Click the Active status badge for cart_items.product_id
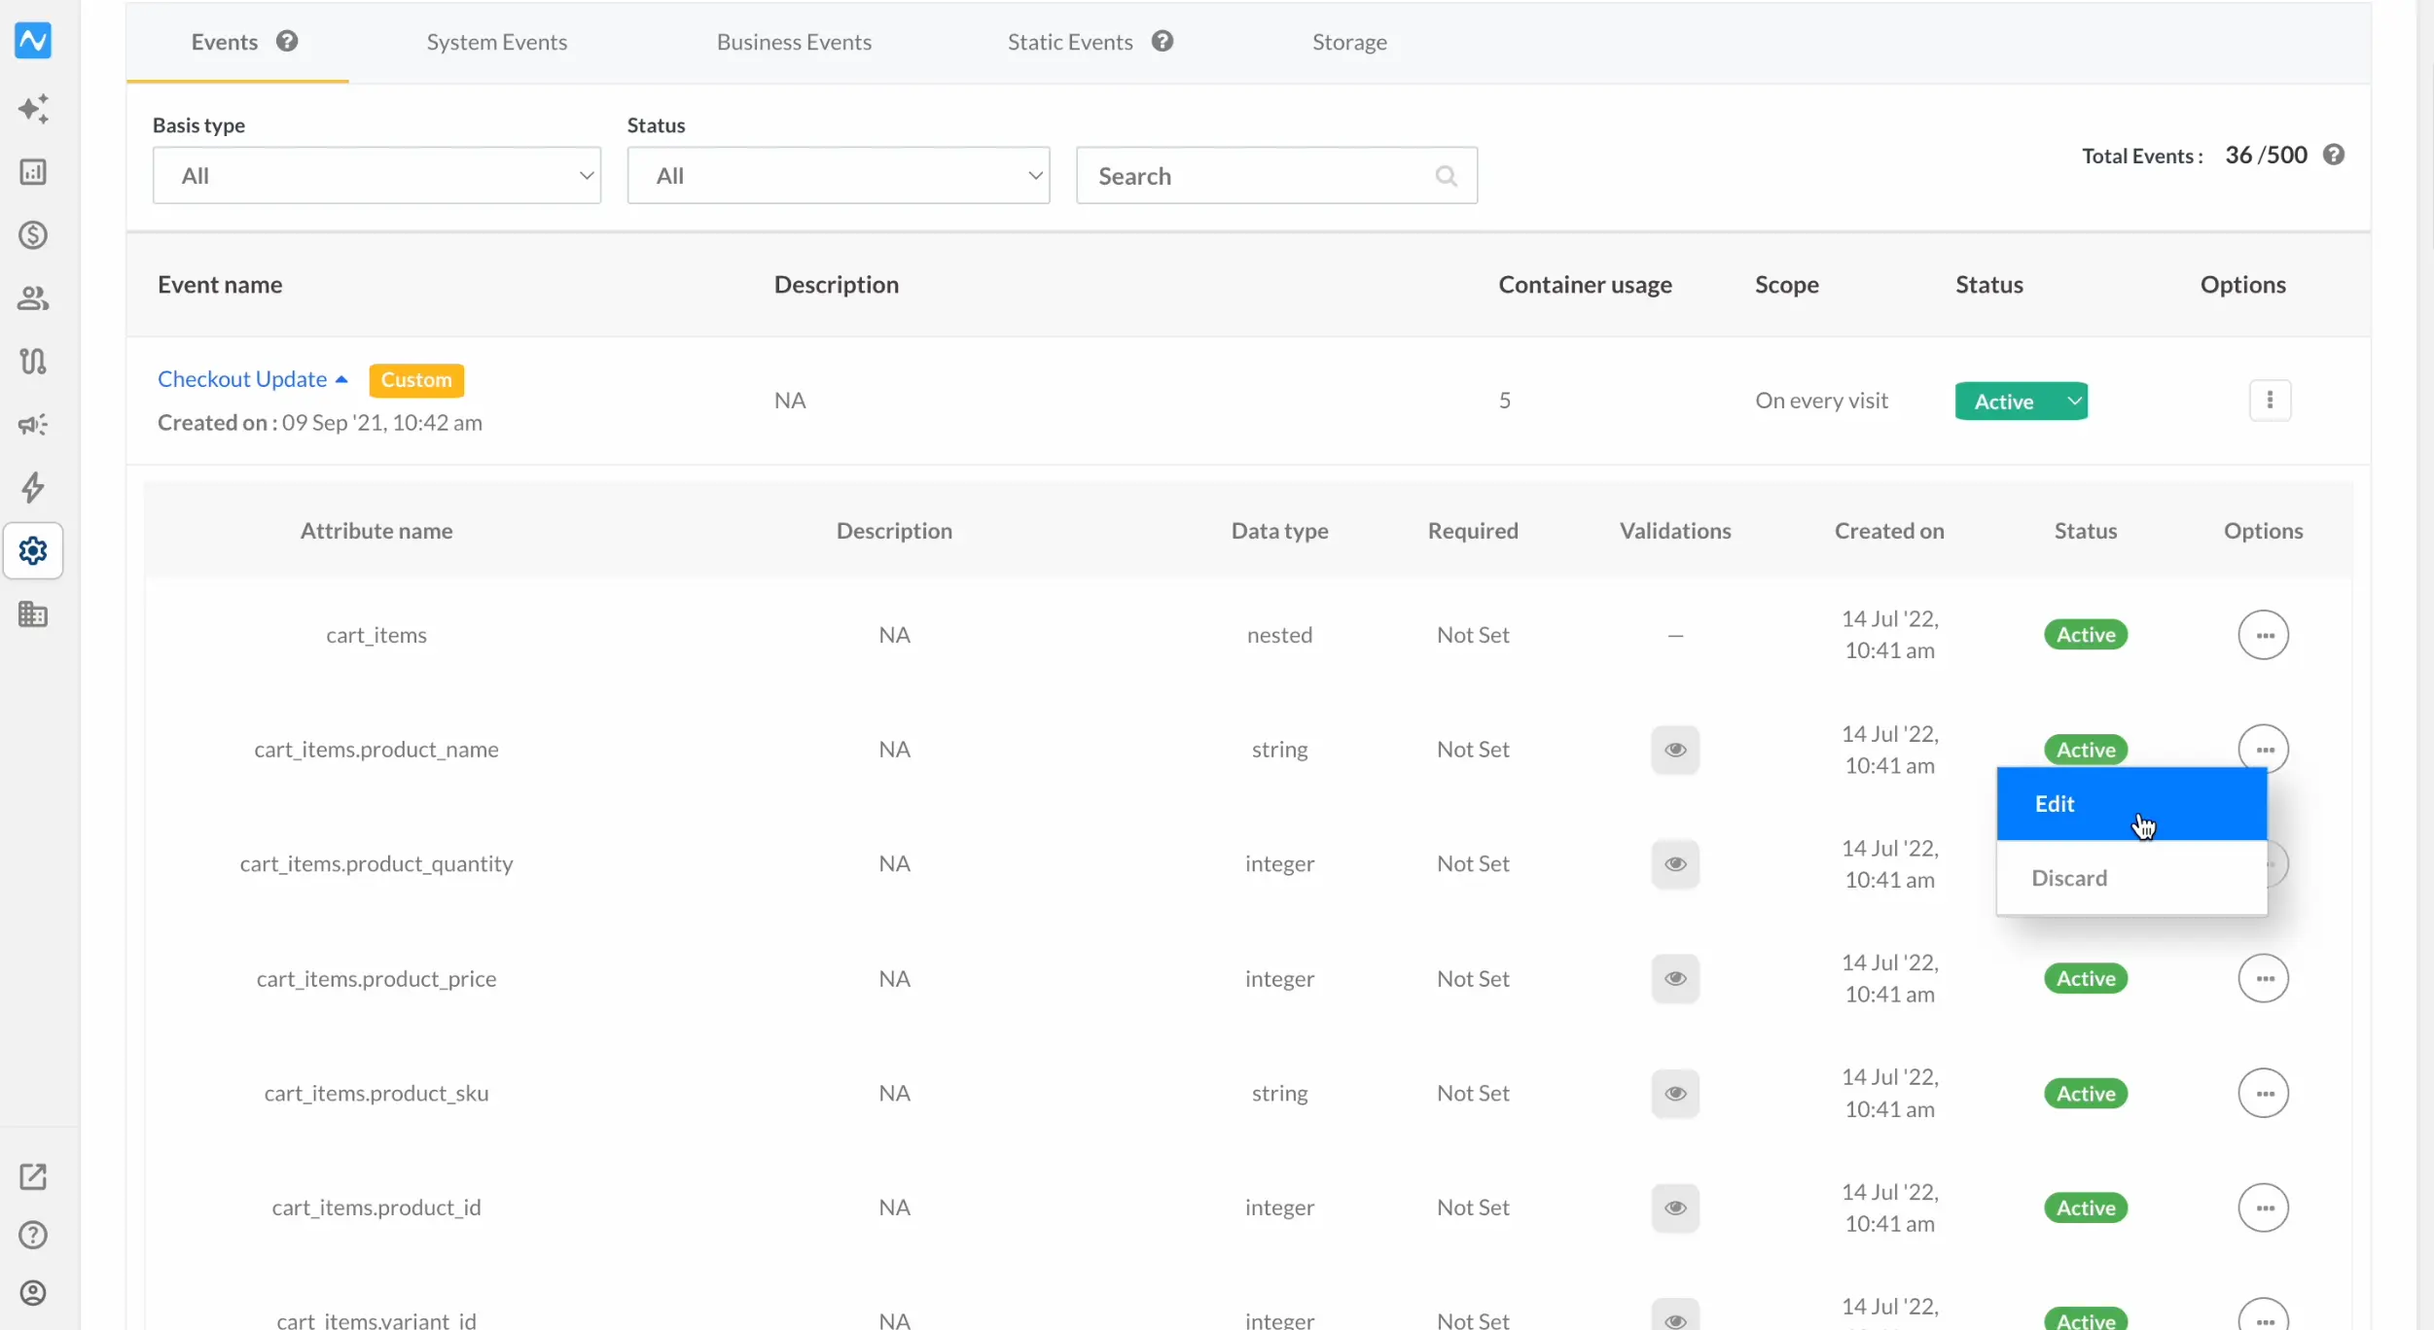 point(2085,1208)
